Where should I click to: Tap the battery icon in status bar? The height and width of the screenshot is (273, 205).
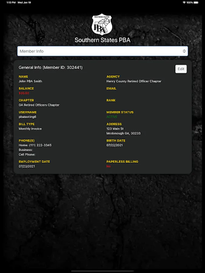coord(196,3)
